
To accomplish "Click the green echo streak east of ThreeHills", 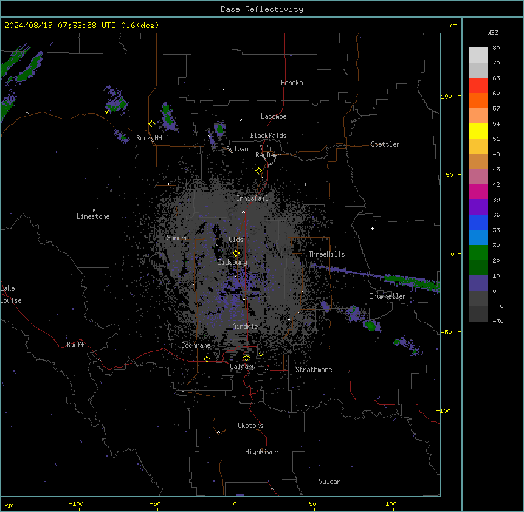I will pos(412,282).
